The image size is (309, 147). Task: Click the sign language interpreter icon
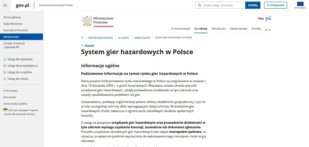tap(268, 18)
